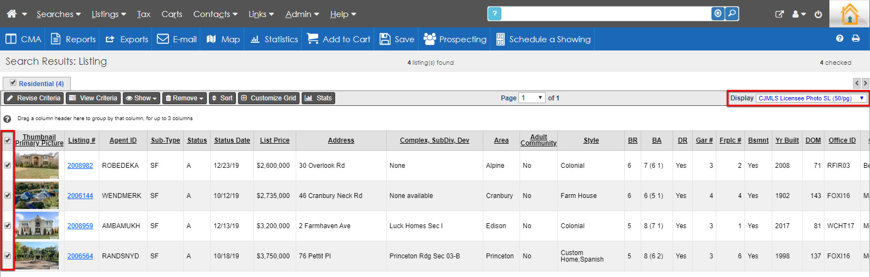Open listing number 2006144 link
The width and height of the screenshot is (870, 277).
tap(80, 196)
